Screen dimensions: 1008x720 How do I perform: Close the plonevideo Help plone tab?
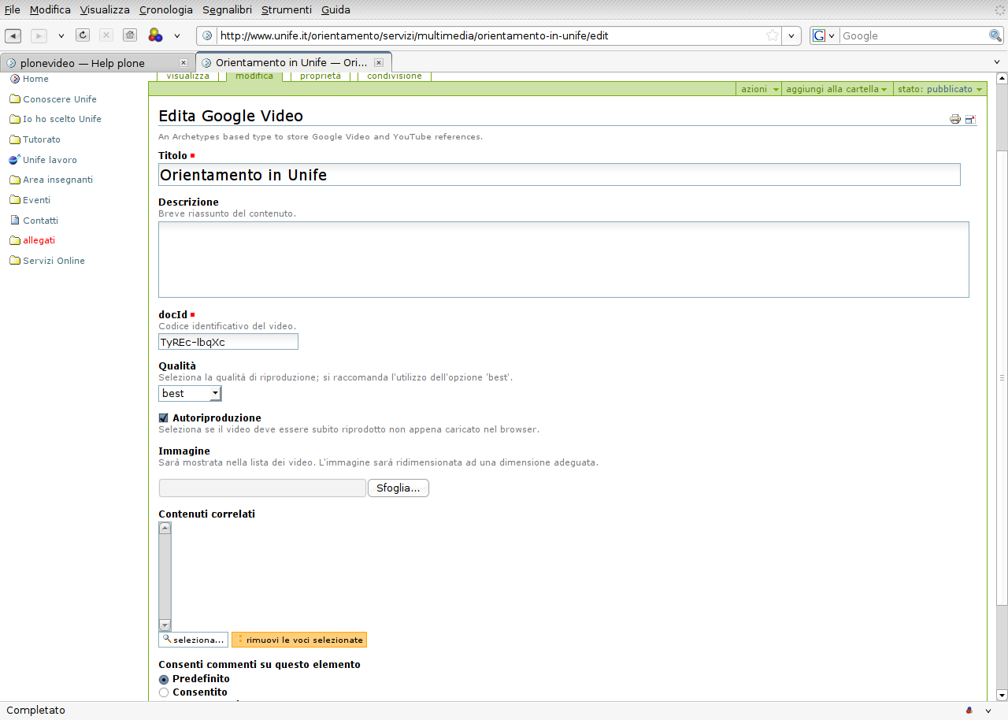pyautogui.click(x=183, y=63)
